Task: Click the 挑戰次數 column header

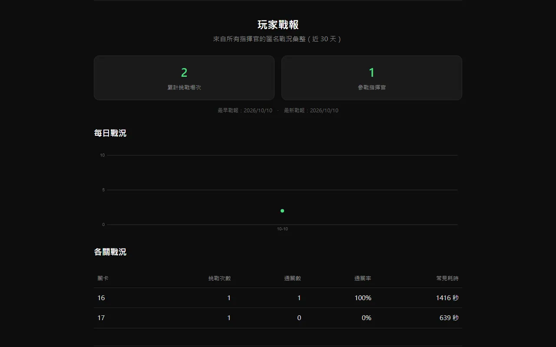Action: [x=220, y=278]
